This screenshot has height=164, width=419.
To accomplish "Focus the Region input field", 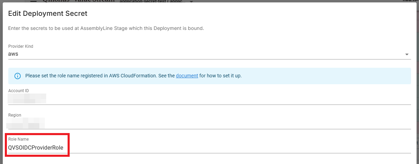I will coord(207,123).
